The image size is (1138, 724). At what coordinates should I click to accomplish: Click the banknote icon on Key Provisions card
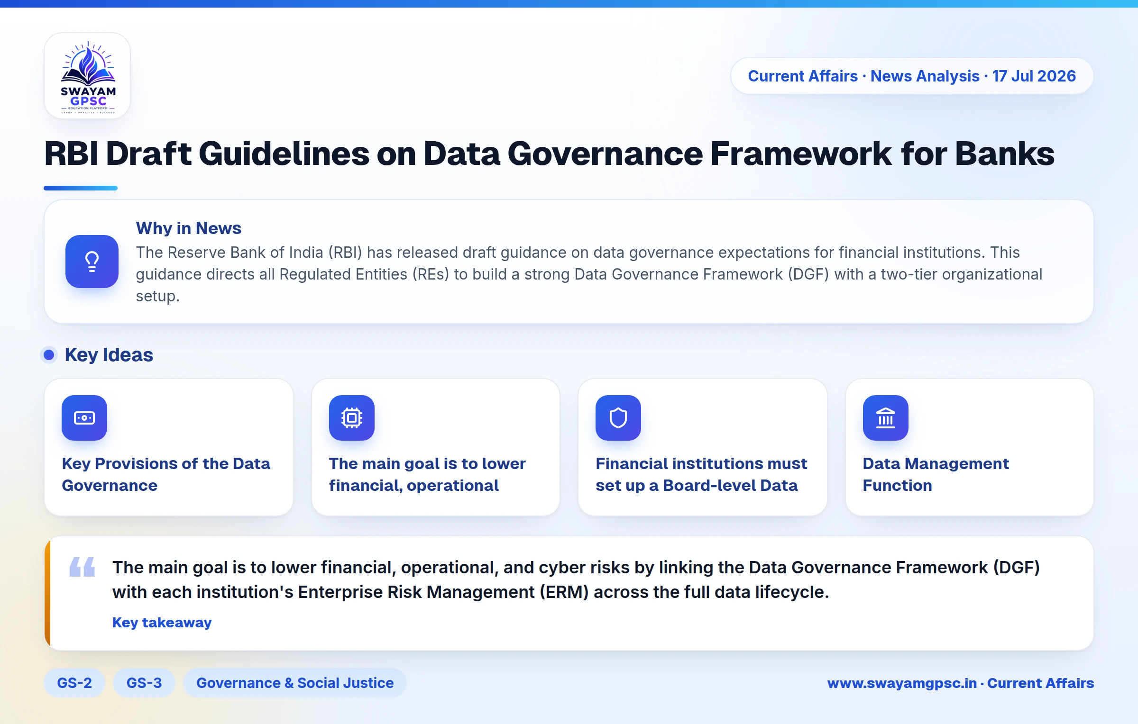(x=84, y=418)
